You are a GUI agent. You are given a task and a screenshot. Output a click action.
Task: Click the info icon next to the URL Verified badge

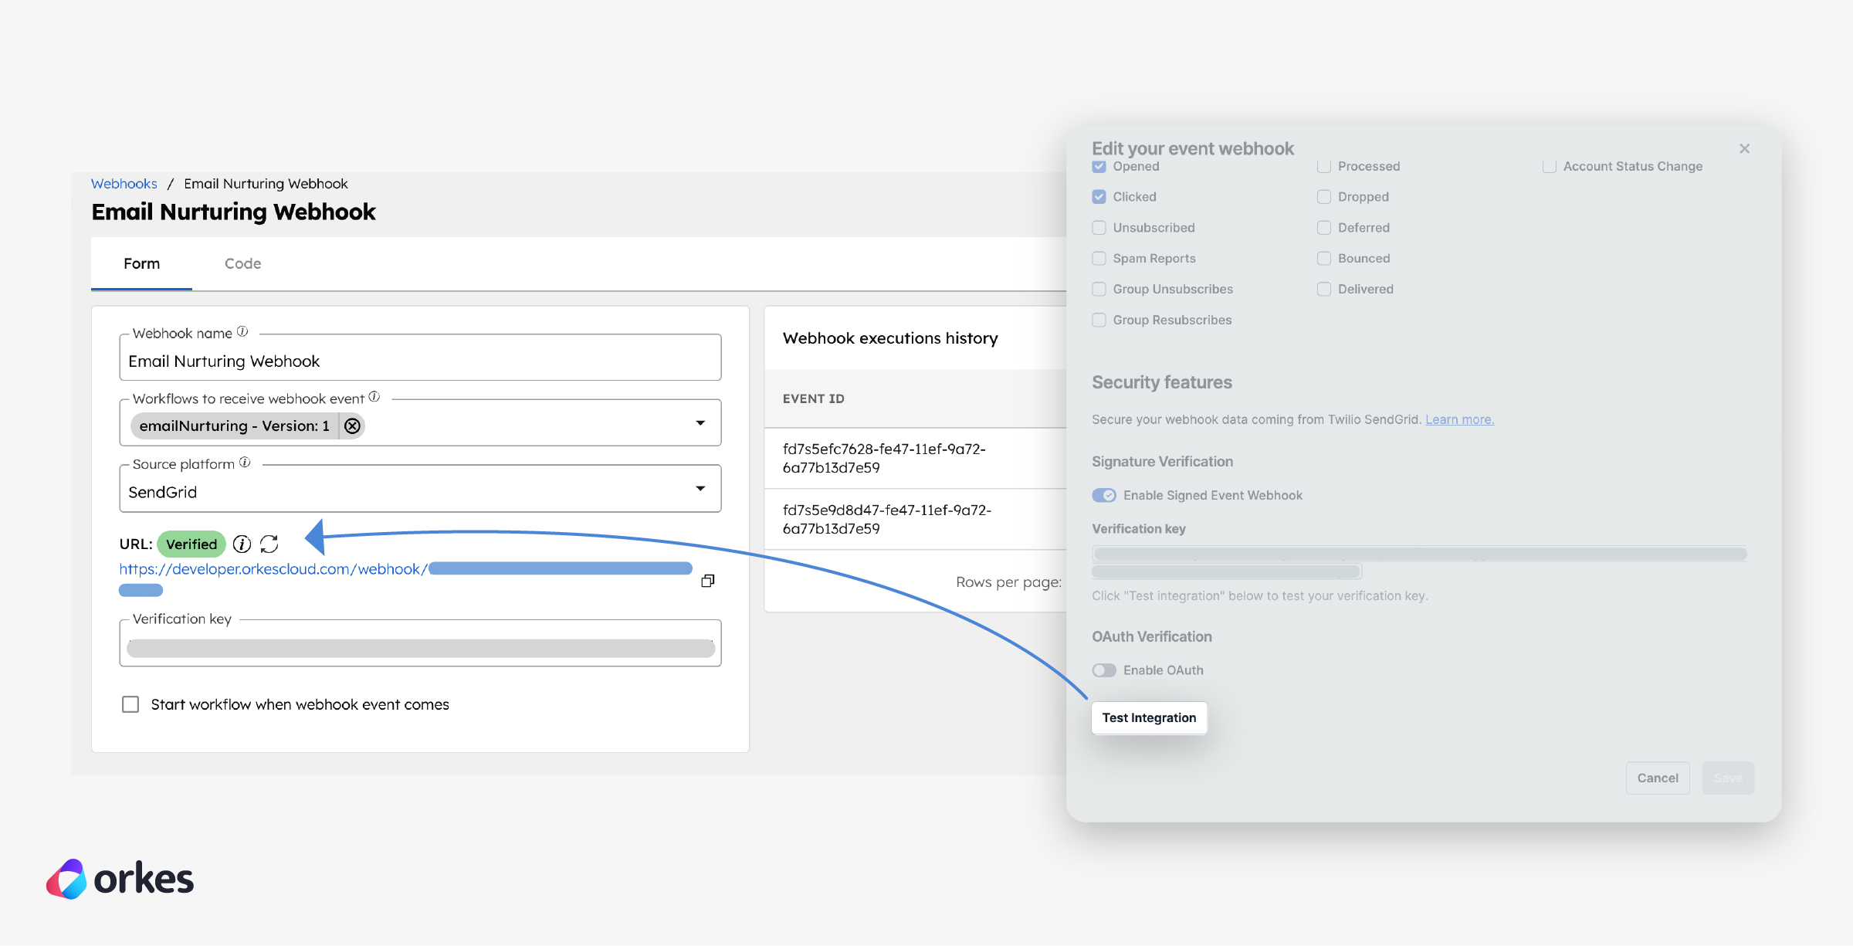[x=242, y=544]
